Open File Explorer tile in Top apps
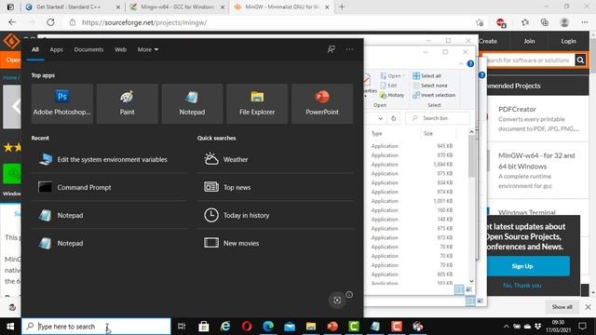The height and width of the screenshot is (335, 596). coord(257,103)
